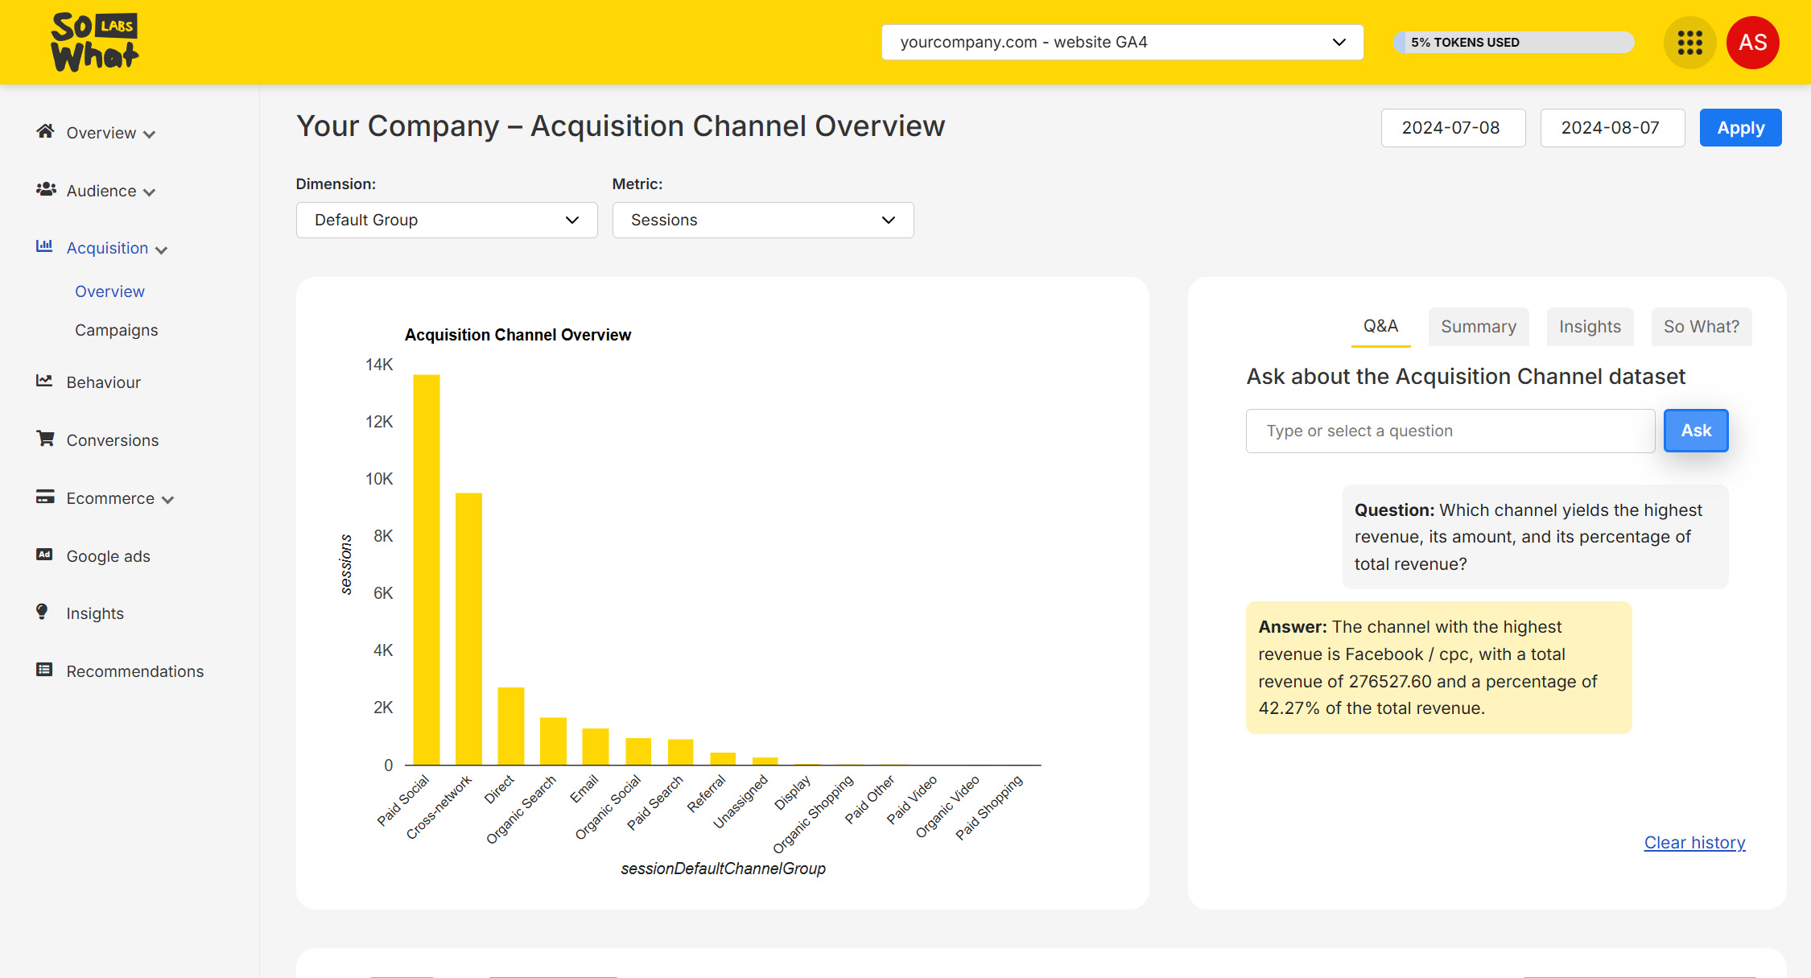Click the Google ads Ad icon

pos(44,555)
